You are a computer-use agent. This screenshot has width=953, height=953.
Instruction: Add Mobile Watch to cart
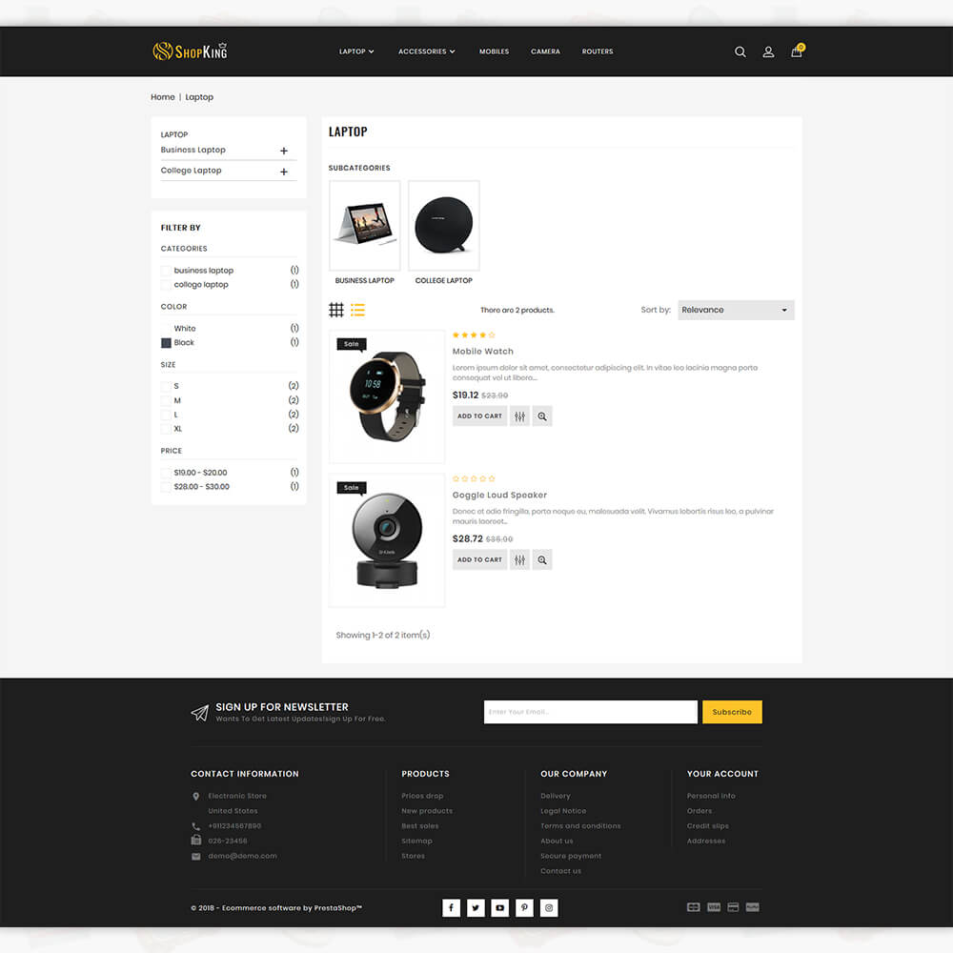click(479, 416)
